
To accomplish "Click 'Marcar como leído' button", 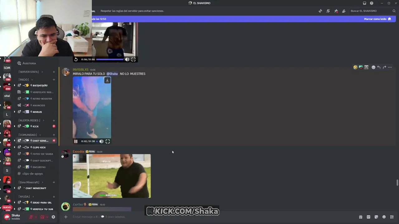I will 377,19.
